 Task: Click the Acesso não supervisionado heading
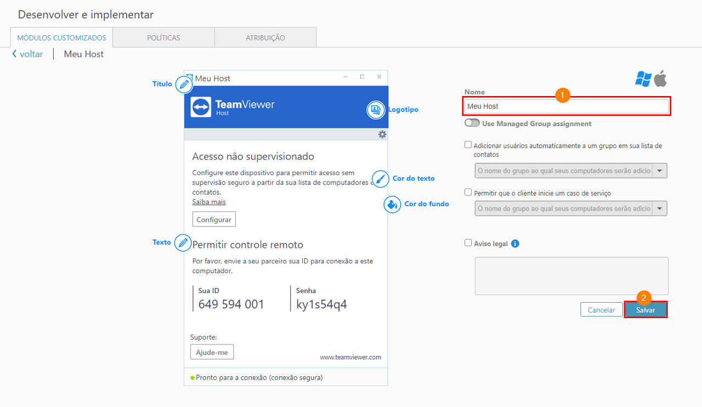[253, 157]
